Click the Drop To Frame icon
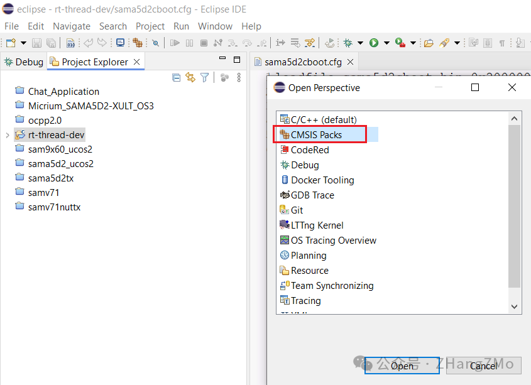 [295, 43]
